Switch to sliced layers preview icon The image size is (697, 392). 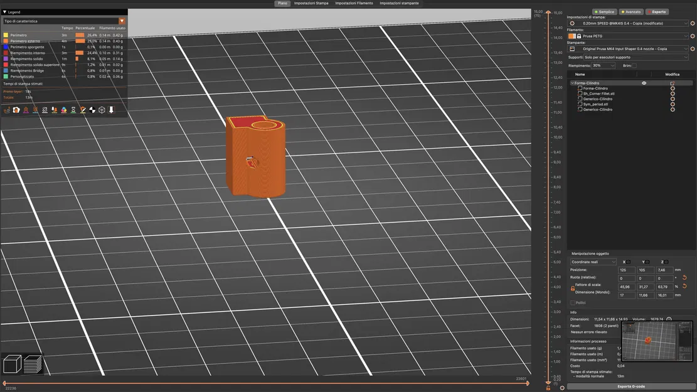point(33,364)
